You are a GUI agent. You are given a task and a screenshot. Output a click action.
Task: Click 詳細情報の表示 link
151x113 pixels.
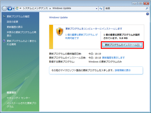tap(123, 70)
